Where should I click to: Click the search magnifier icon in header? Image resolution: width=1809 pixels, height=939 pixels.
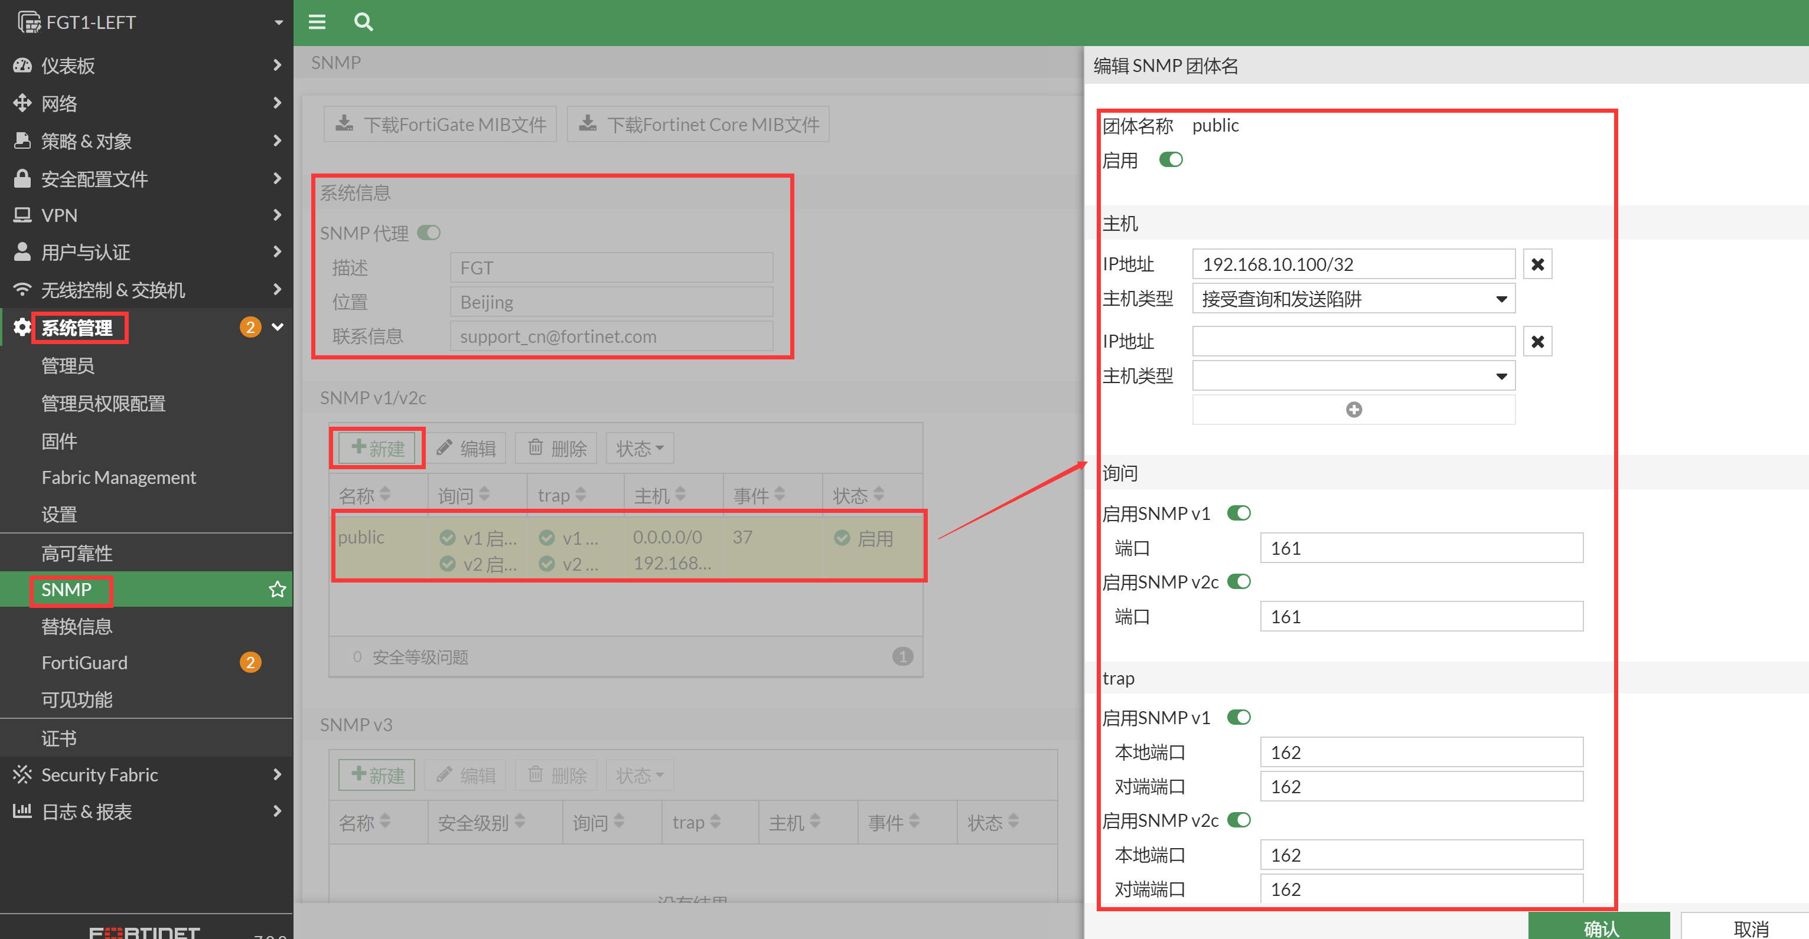pyautogui.click(x=363, y=22)
